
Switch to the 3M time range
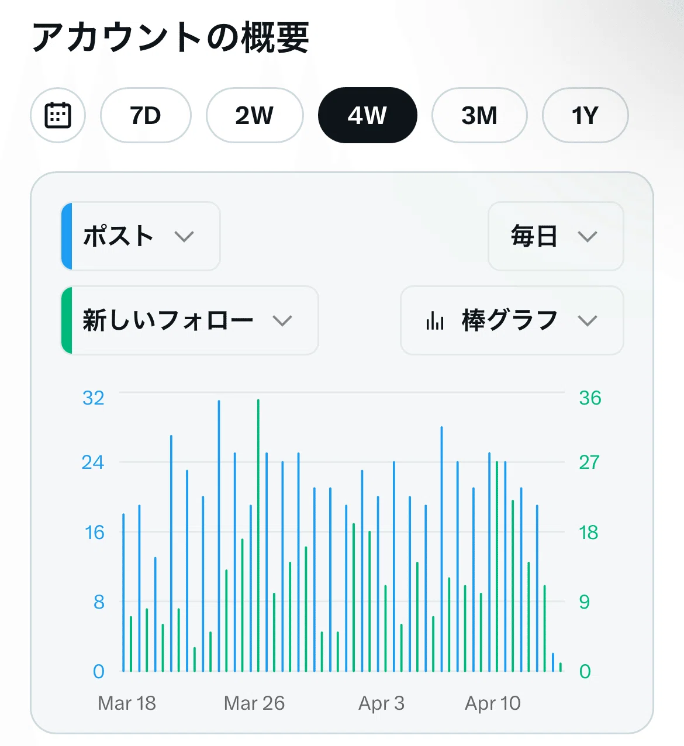[479, 115]
